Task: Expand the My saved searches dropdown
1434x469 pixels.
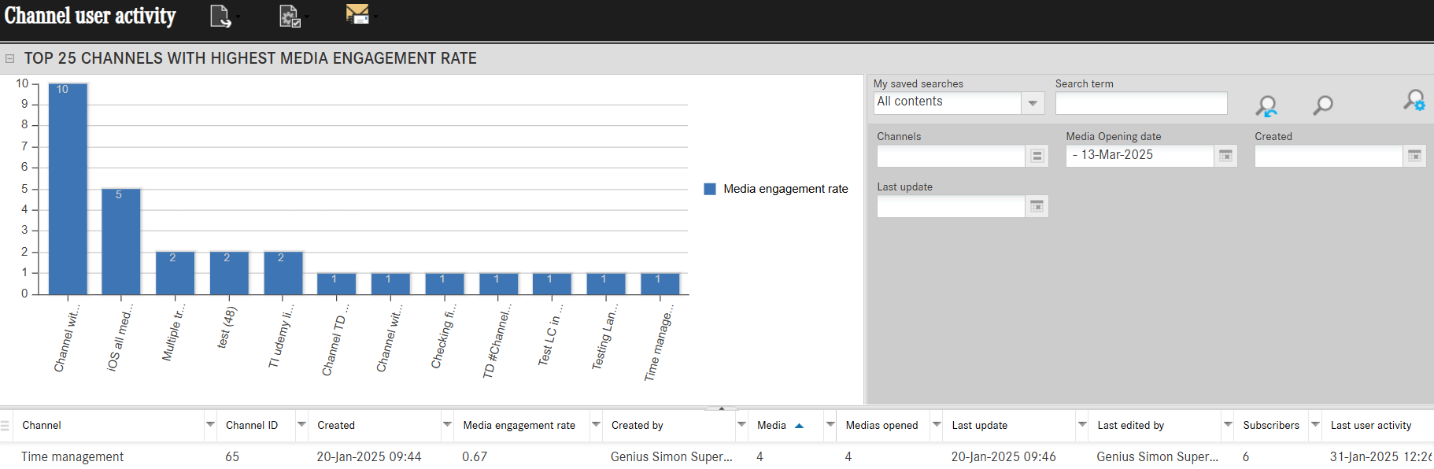Action: [x=1033, y=103]
